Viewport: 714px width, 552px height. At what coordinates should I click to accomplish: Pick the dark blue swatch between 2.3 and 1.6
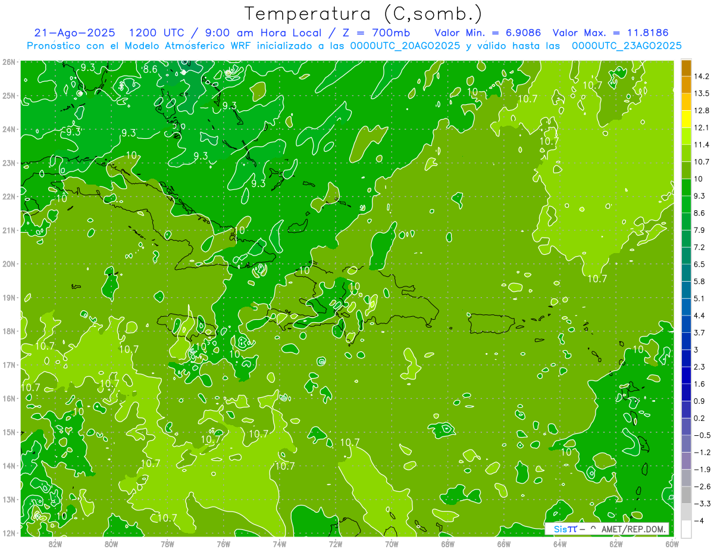[686, 375]
